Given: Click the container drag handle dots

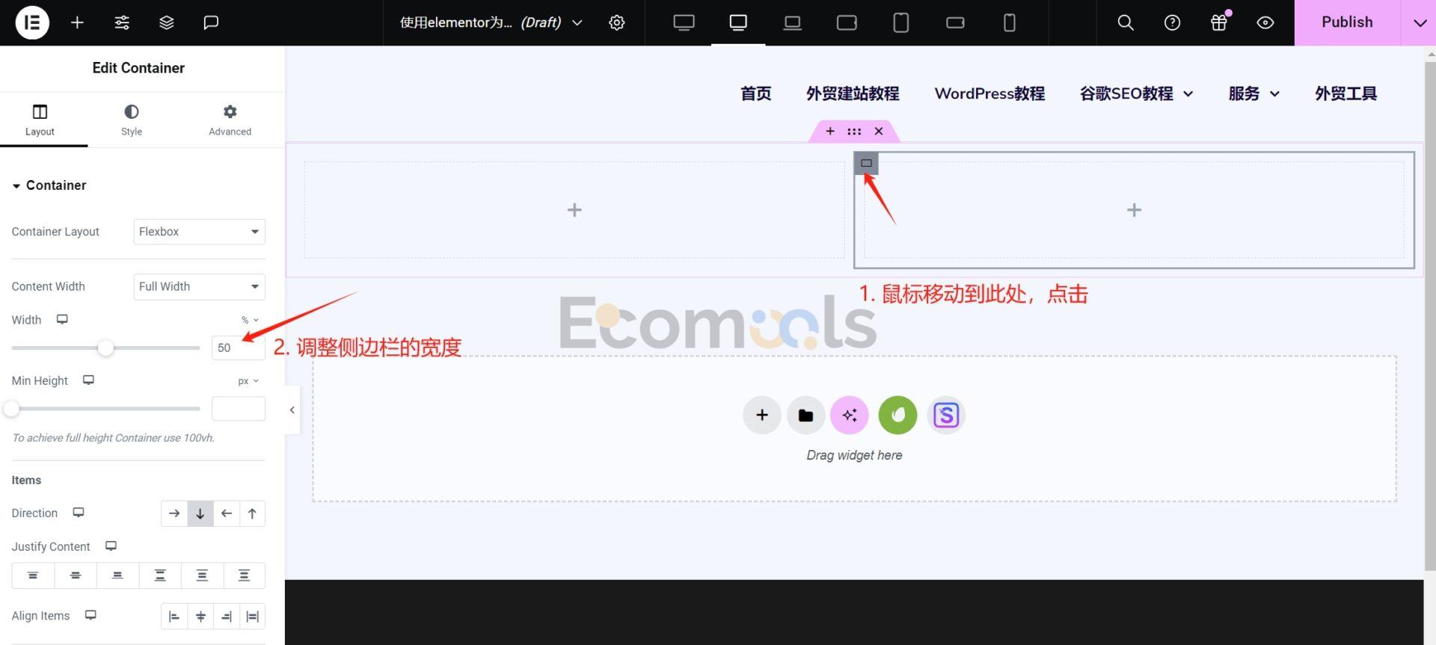Looking at the screenshot, I should 854,132.
